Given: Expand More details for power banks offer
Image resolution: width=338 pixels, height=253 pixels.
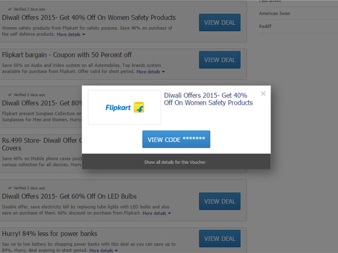Looking at the screenshot, I should point(104,250).
